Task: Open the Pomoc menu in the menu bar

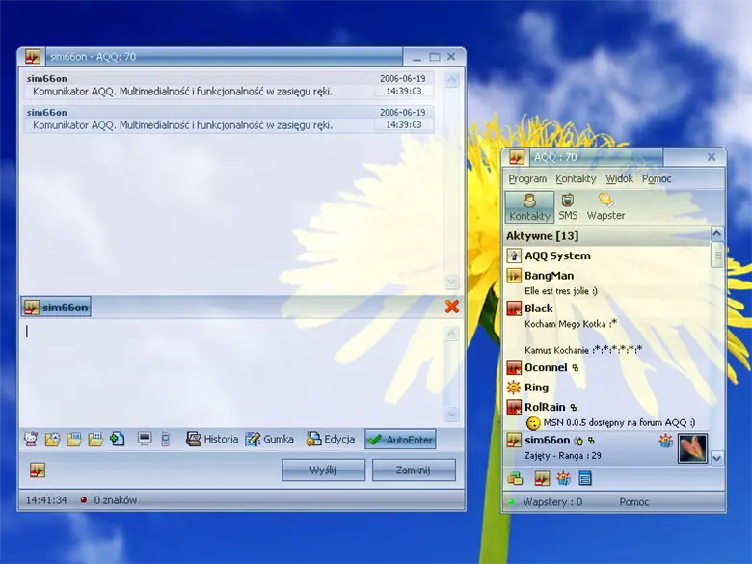Action: (657, 179)
